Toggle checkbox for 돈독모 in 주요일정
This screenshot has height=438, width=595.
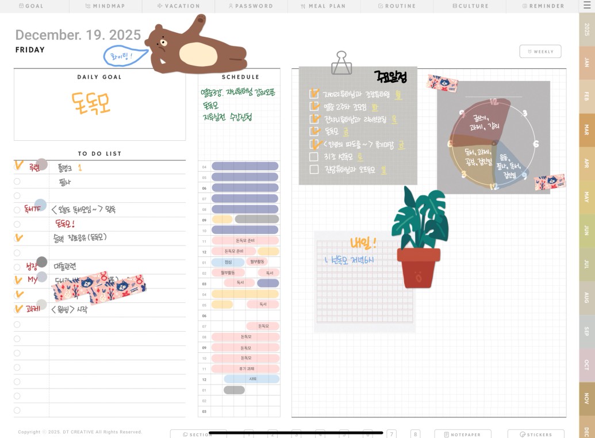pyautogui.click(x=314, y=131)
